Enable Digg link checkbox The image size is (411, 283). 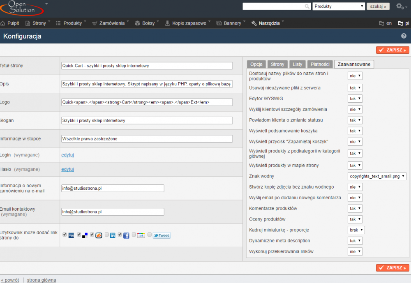pyautogui.click(x=65, y=235)
